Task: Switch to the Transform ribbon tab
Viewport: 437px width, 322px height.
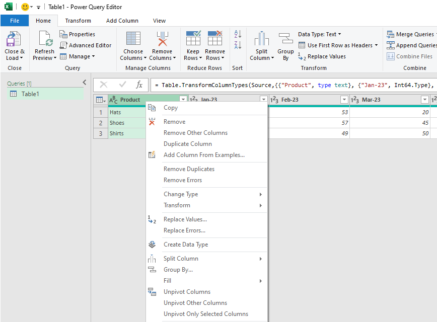Action: (78, 21)
